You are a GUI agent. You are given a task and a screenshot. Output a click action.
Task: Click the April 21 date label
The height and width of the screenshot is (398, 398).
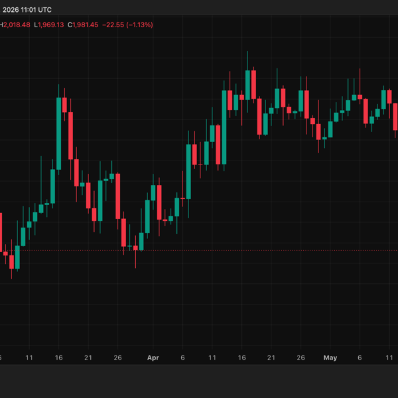point(271,358)
